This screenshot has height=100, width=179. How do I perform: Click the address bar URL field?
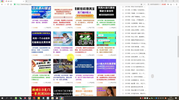[x=78, y=4]
